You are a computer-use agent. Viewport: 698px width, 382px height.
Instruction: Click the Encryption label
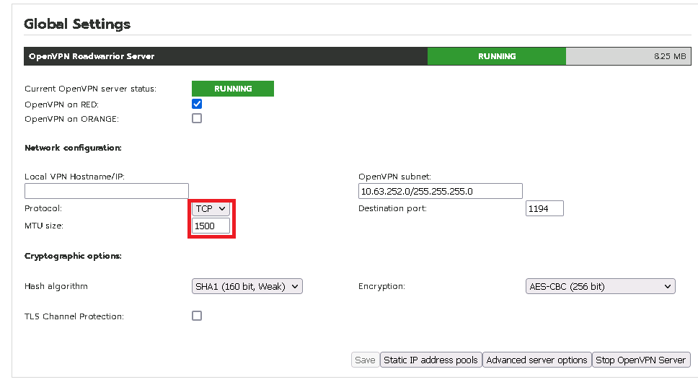click(x=381, y=286)
